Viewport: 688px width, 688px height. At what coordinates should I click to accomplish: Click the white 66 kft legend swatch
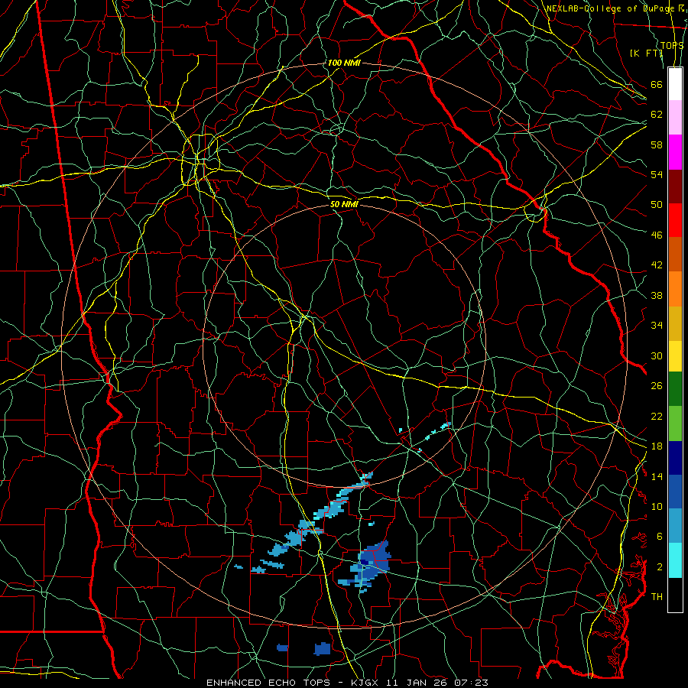675,84
